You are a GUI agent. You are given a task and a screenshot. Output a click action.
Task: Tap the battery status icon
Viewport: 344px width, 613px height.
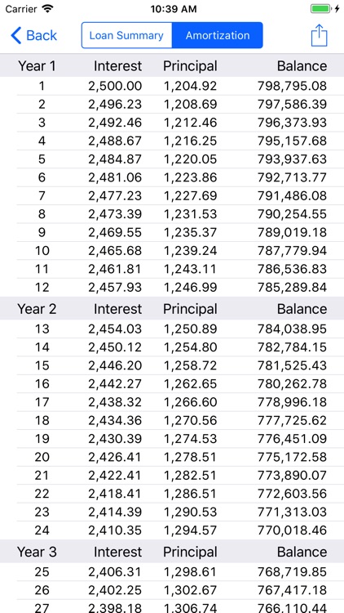322,9
